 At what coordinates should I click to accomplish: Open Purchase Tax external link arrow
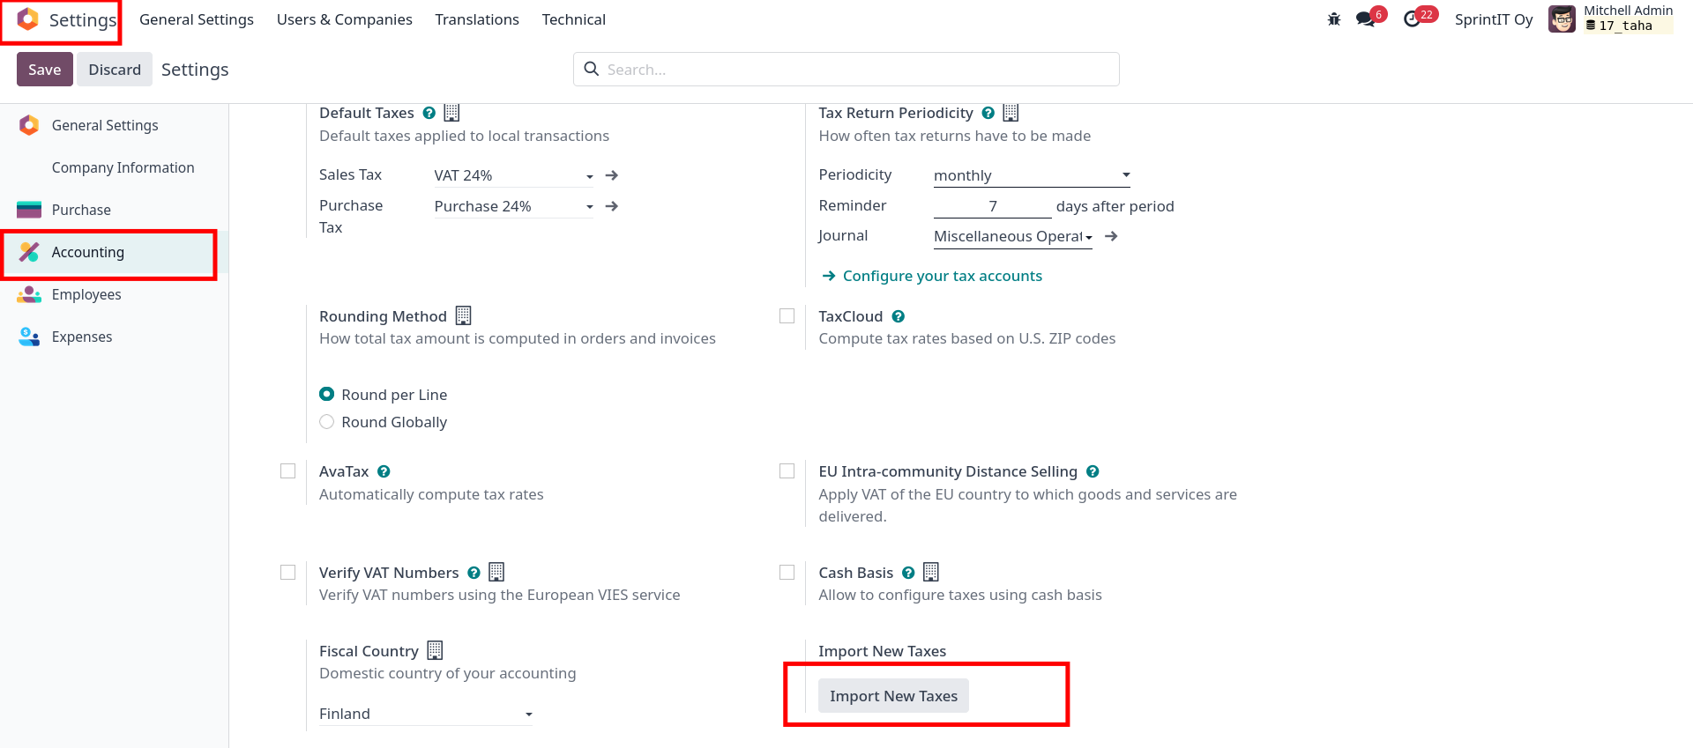click(x=612, y=206)
